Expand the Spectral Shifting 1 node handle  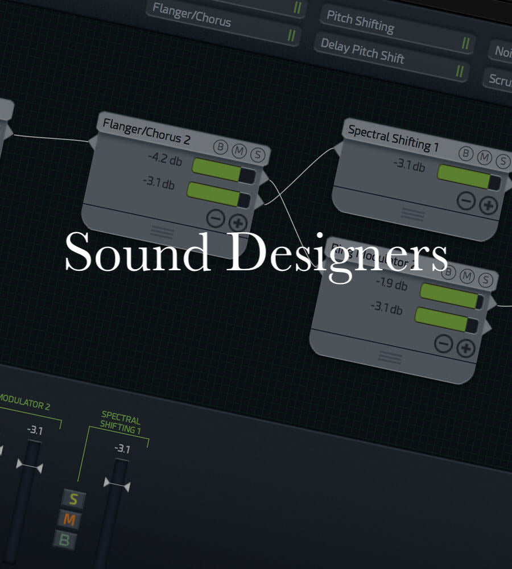click(412, 214)
